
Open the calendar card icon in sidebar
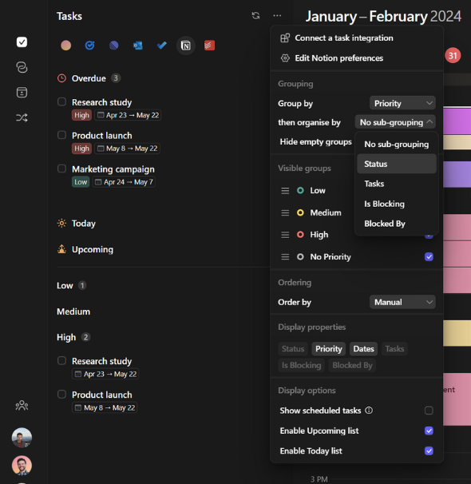(x=22, y=93)
